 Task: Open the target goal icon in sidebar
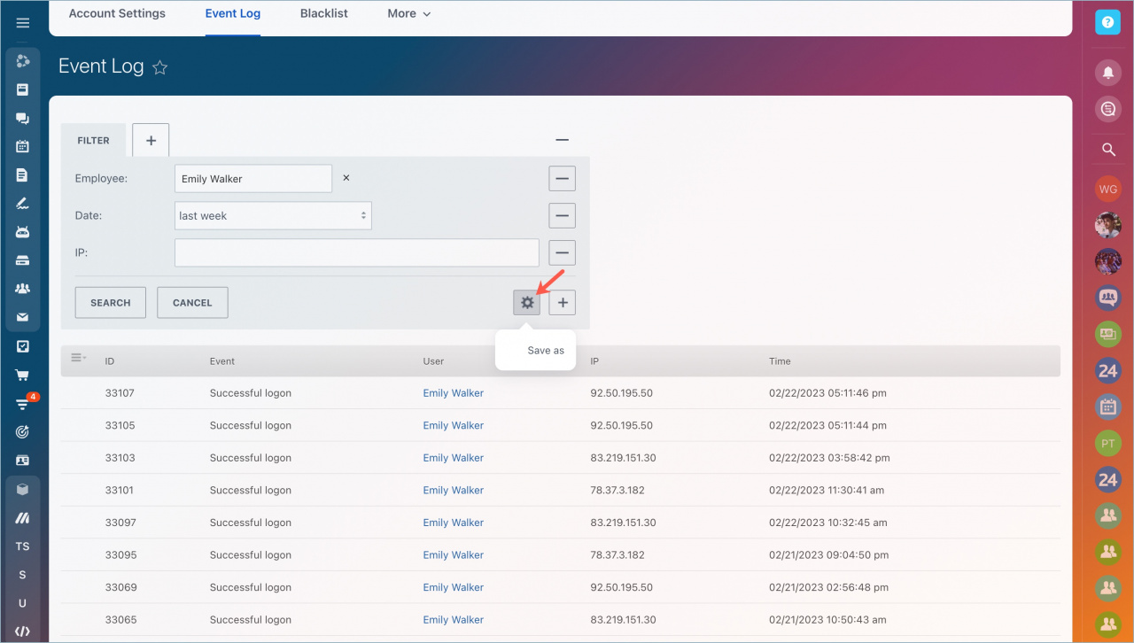coord(23,432)
